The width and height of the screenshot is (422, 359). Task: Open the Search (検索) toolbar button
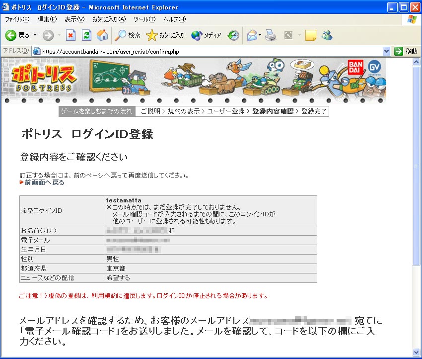coord(127,35)
